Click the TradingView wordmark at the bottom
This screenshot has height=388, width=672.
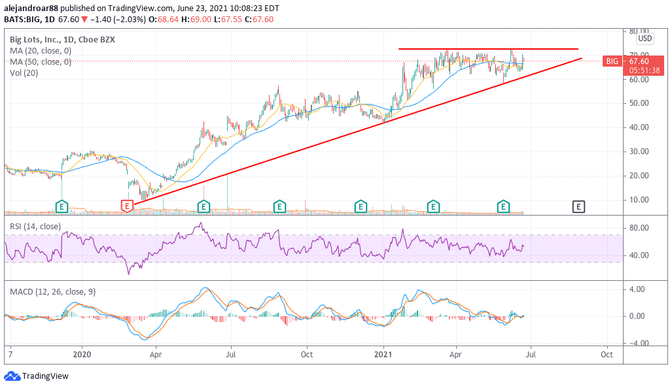tap(45, 376)
